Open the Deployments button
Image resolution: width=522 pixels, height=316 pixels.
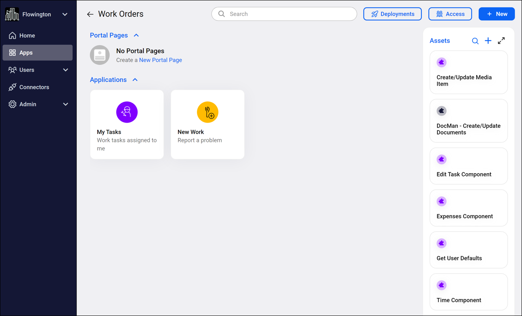tap(392, 14)
